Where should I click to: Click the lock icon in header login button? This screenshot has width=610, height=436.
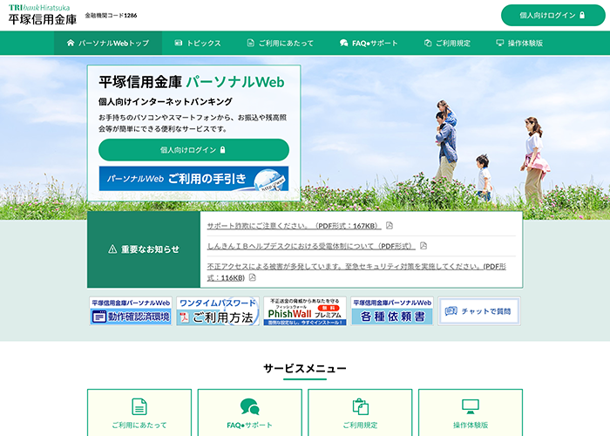(x=582, y=15)
